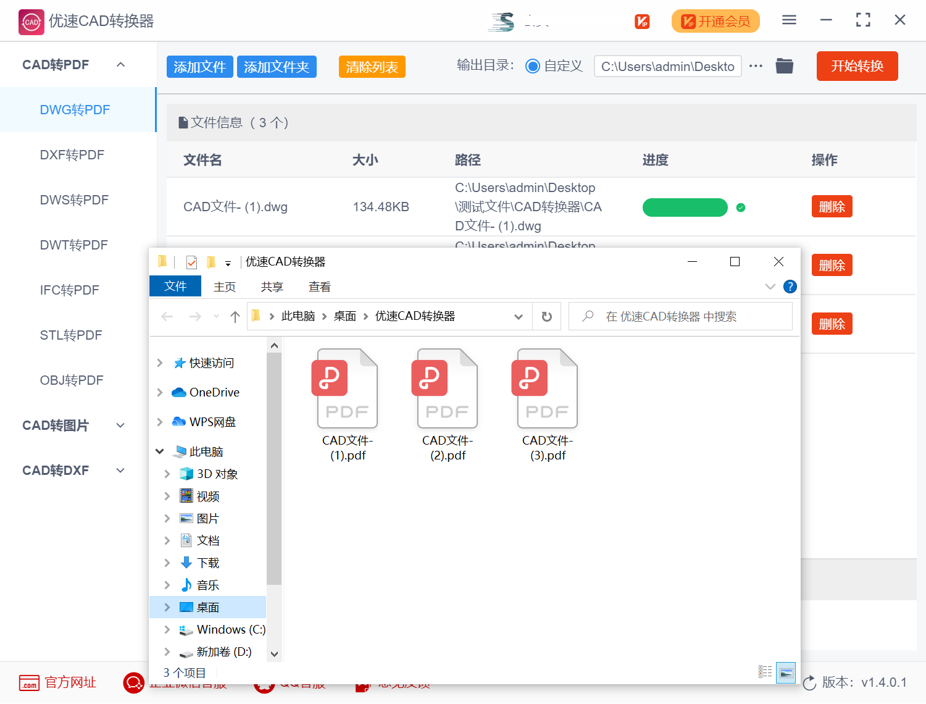Click the version refresh icon
This screenshot has width=926, height=704.
pos(809,682)
